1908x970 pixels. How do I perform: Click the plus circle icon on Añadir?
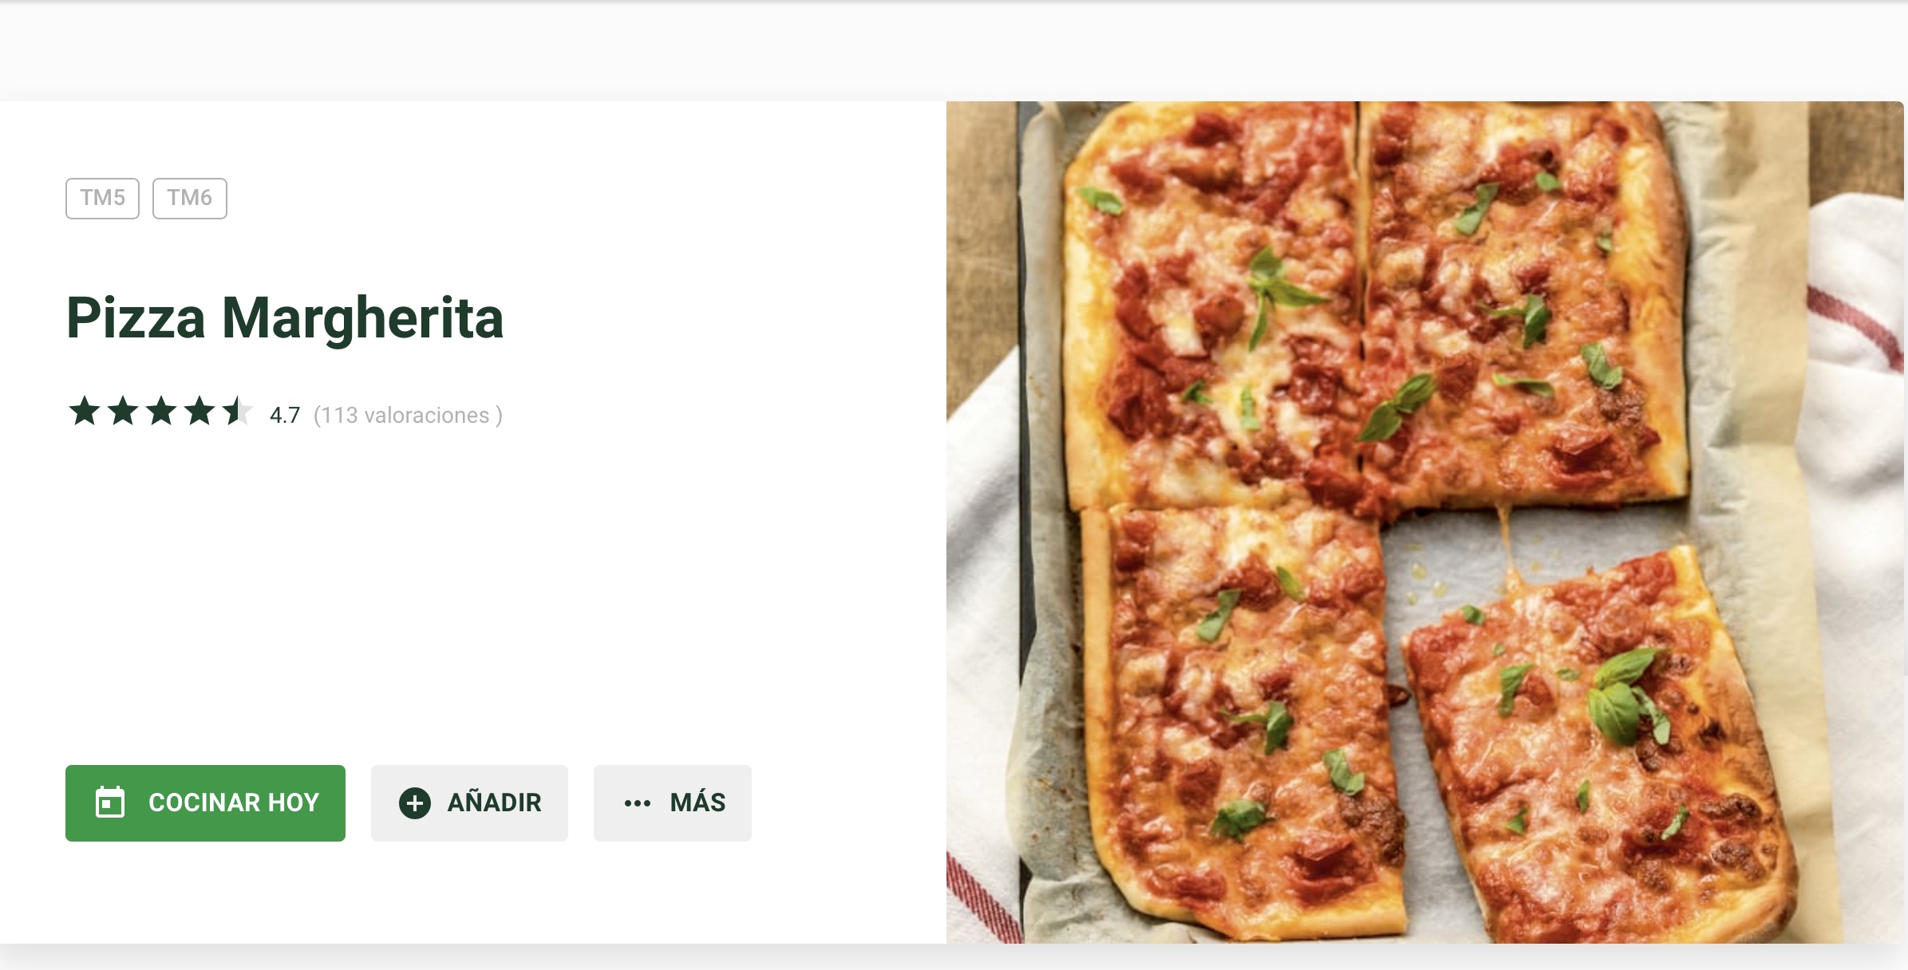[x=415, y=803]
